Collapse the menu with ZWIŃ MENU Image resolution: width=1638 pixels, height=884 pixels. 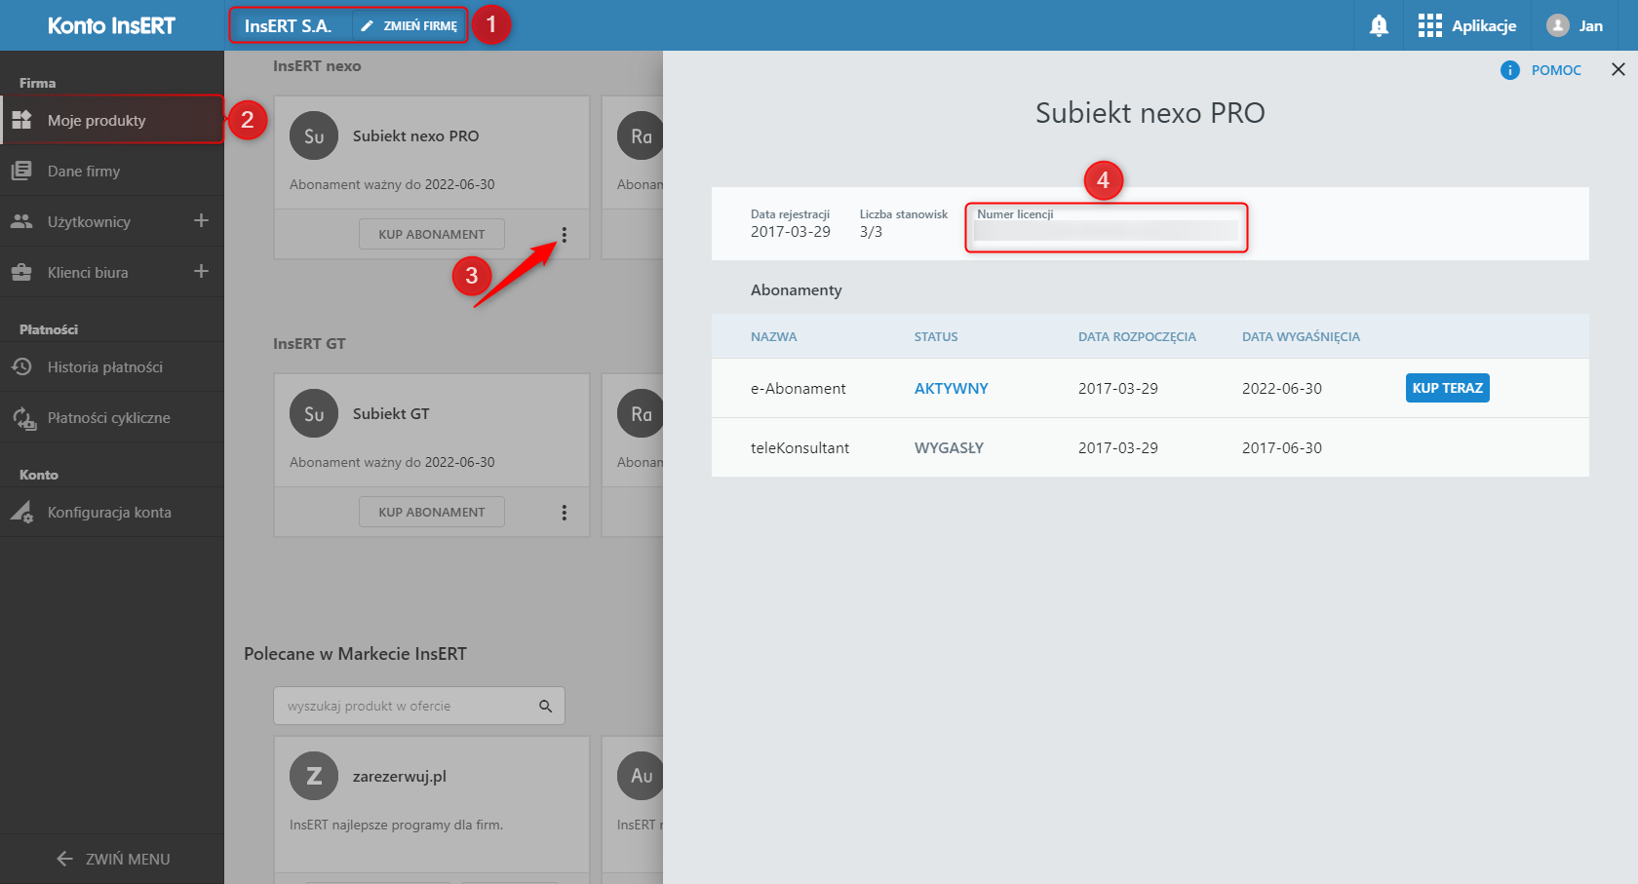tap(113, 859)
